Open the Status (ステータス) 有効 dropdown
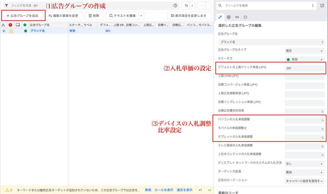Viewport: 328px width, 194px height. tap(304, 59)
